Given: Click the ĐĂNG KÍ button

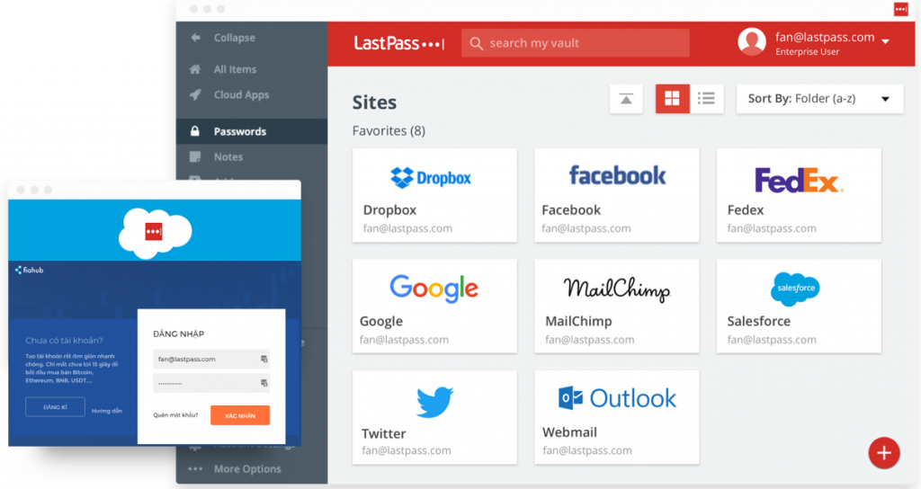Looking at the screenshot, I should pyautogui.click(x=55, y=407).
